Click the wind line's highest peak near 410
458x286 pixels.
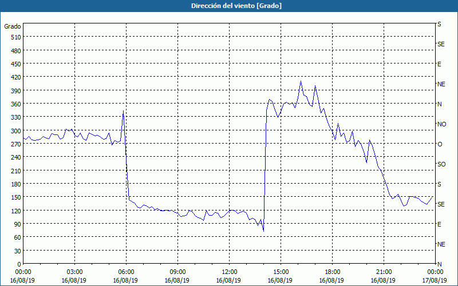pos(301,81)
